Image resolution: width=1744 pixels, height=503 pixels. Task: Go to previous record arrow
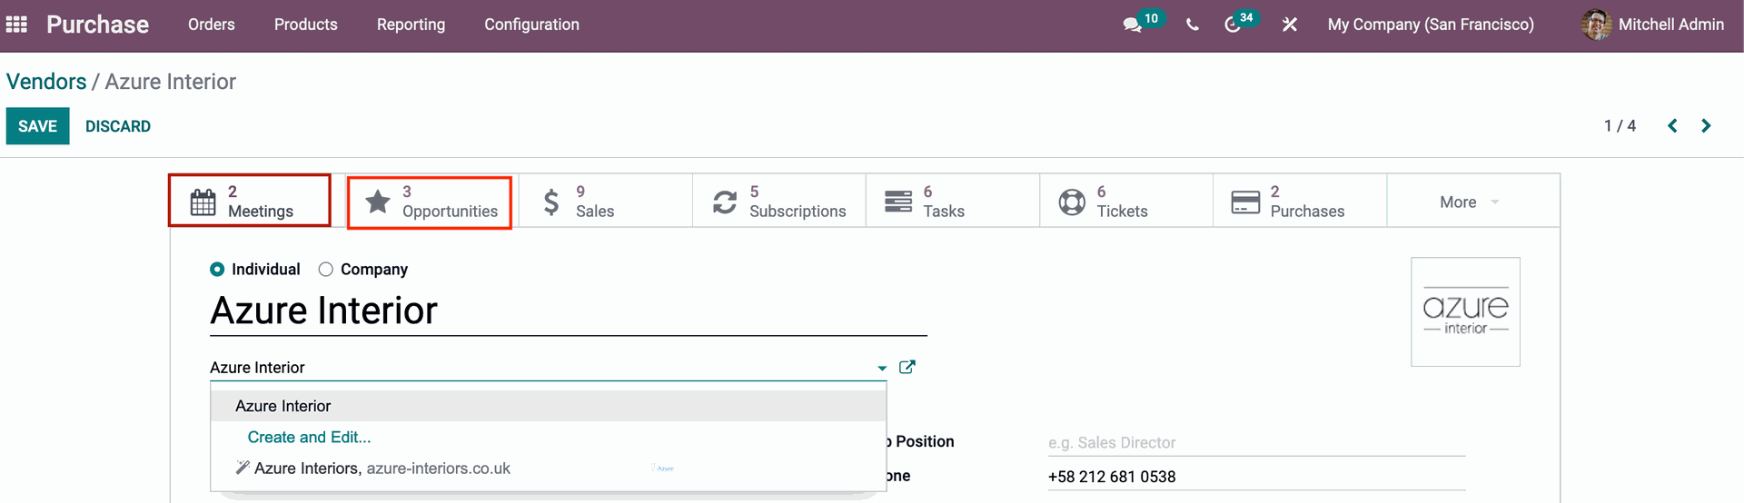click(x=1672, y=126)
